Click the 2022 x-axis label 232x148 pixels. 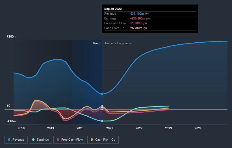coord(139,128)
